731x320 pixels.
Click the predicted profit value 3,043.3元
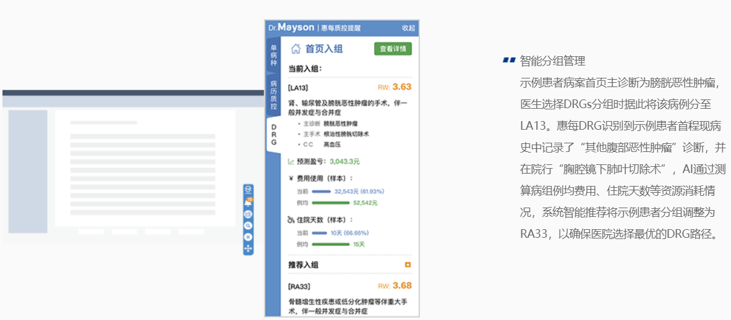point(344,162)
